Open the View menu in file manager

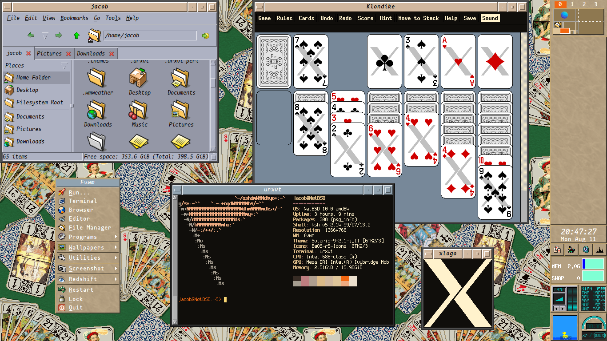click(x=49, y=18)
